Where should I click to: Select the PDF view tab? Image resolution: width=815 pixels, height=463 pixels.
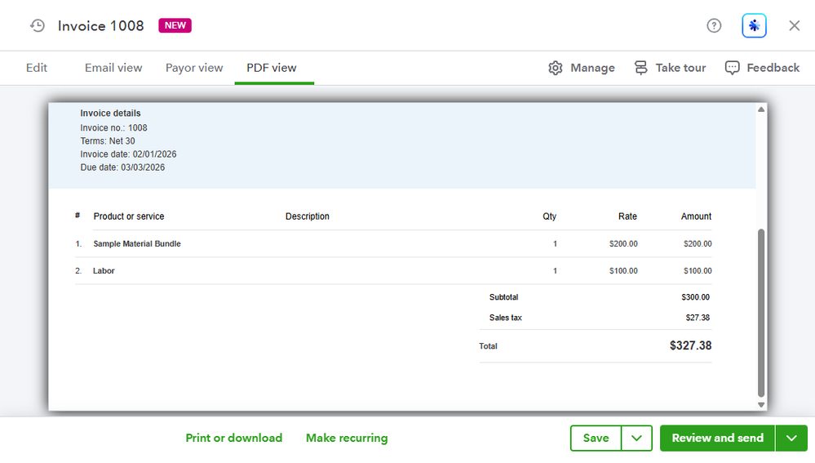click(272, 68)
